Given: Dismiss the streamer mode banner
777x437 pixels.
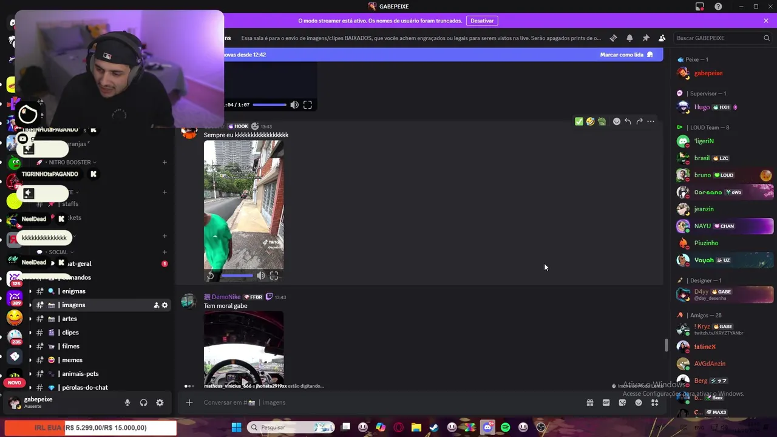Looking at the screenshot, I should coord(766,21).
